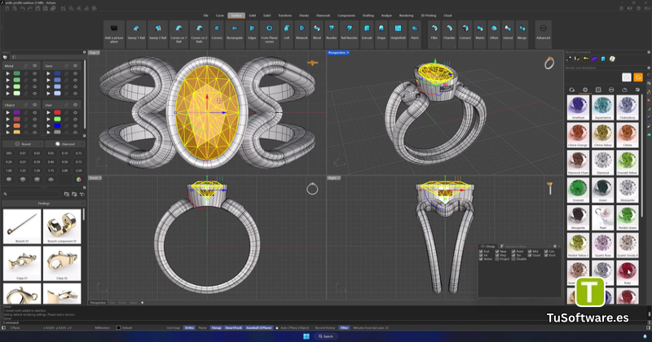Open the Advanced surface tools
Viewport: 652px width, 342px height.
pos(543,33)
